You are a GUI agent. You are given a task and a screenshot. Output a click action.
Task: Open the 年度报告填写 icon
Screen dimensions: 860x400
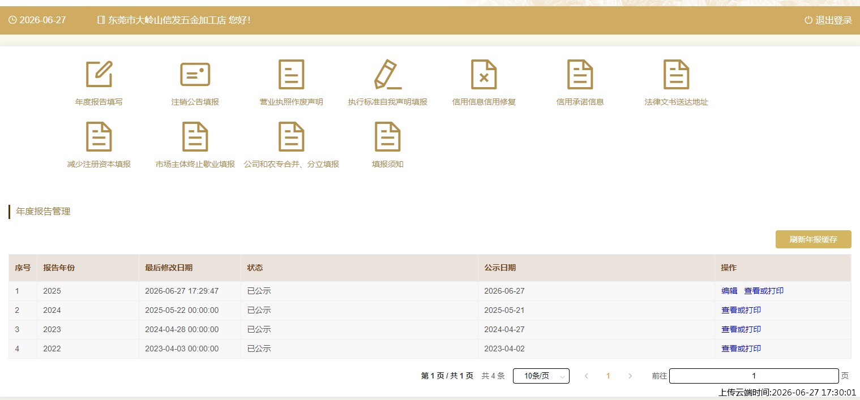(99, 74)
